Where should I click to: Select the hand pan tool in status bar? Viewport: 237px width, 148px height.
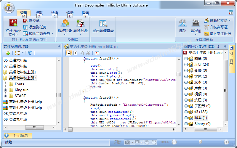[147, 142]
